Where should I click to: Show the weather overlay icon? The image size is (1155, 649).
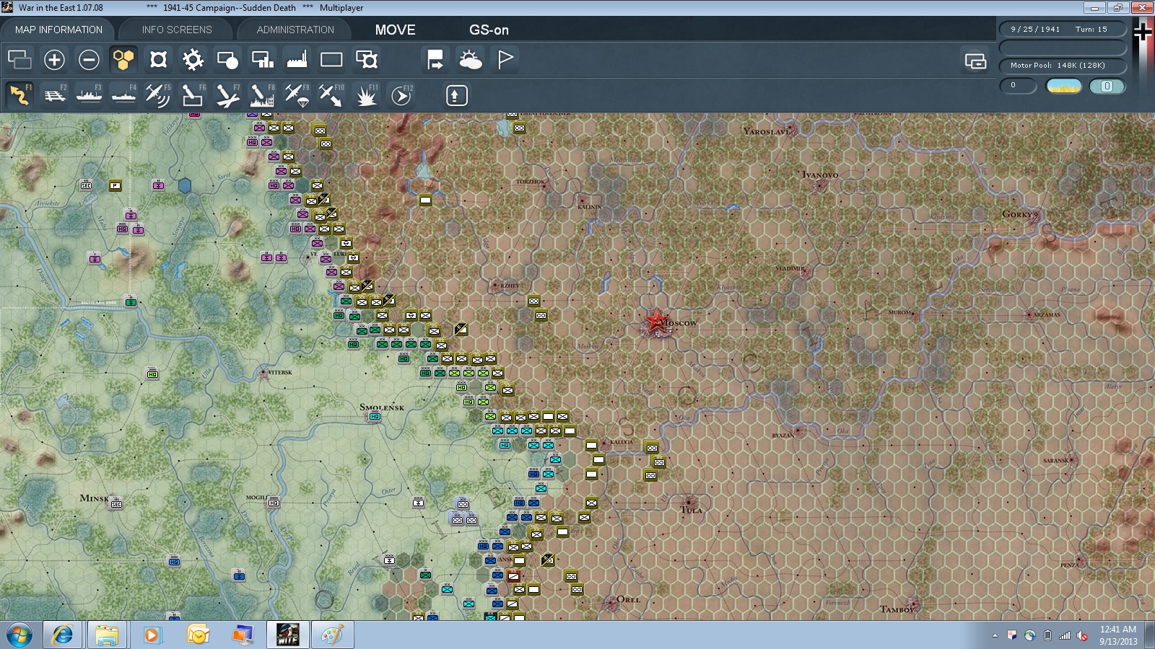[470, 60]
